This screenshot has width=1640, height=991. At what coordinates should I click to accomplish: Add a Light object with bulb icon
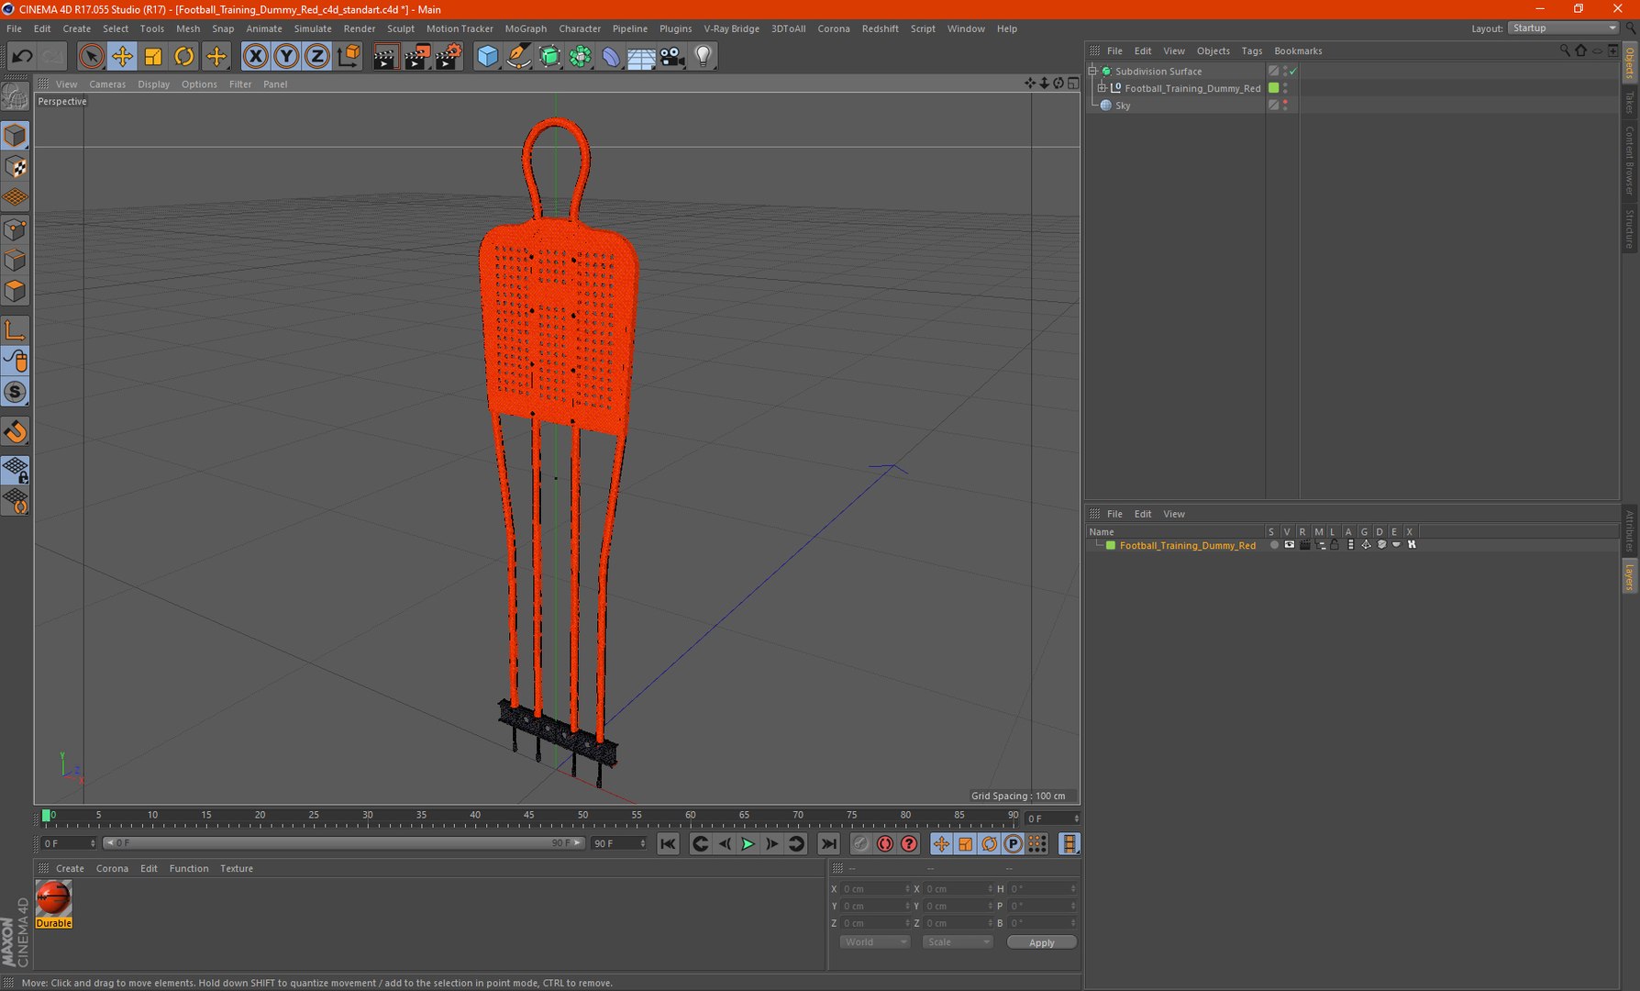(x=703, y=57)
